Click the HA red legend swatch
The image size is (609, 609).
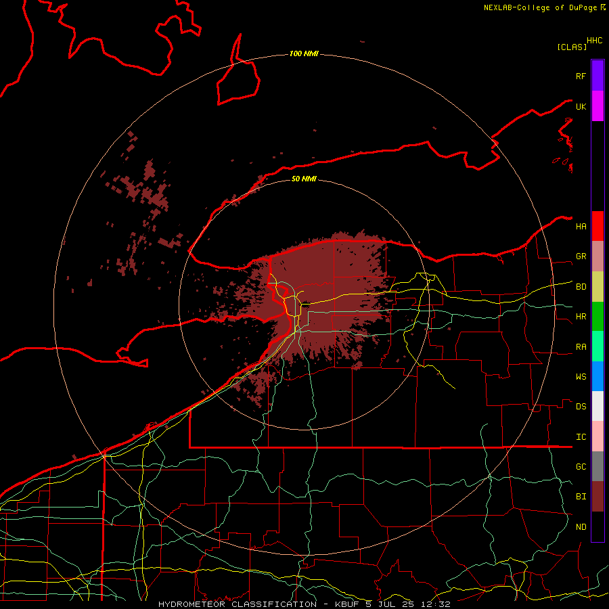(597, 226)
